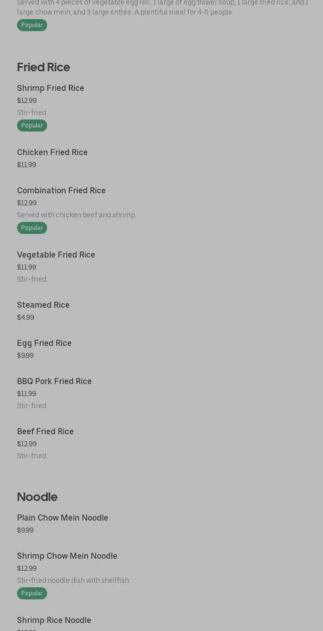Image resolution: width=323 pixels, height=631 pixels.
Task: Select Beef Fried Rice dish
Action: click(x=45, y=432)
